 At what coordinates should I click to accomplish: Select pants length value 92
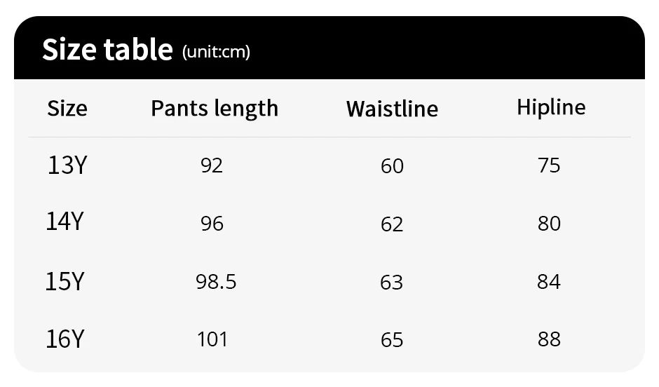212,165
